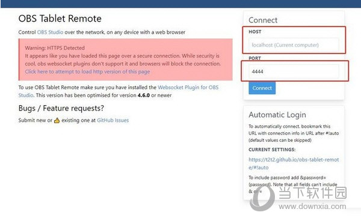This screenshot has height=224, width=361.
Task: Visit the GitHub Issues link
Action: [113, 120]
